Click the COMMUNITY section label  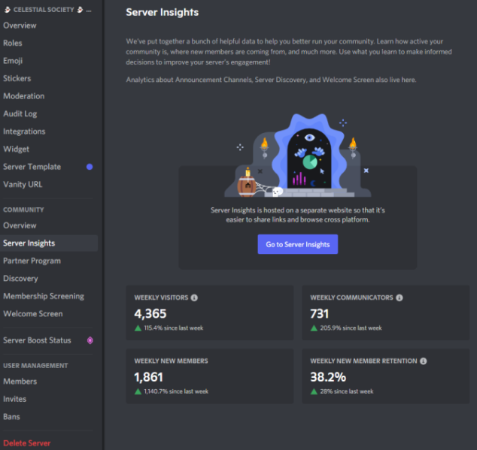tap(23, 210)
